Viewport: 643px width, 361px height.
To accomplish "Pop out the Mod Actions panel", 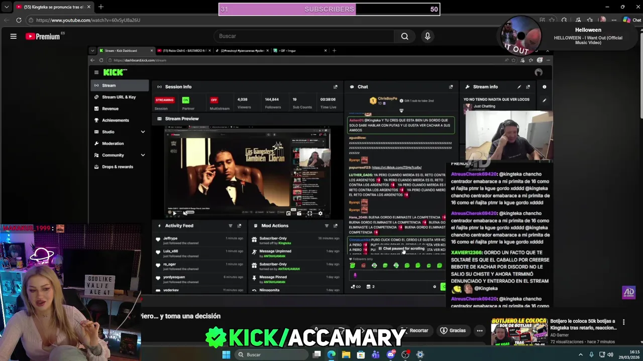I will pyautogui.click(x=336, y=226).
